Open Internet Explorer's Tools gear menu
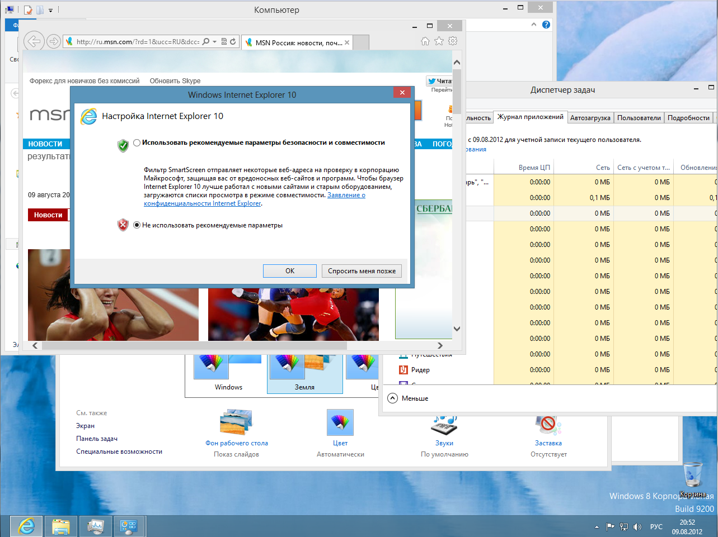Image resolution: width=718 pixels, height=537 pixels. coord(453,41)
